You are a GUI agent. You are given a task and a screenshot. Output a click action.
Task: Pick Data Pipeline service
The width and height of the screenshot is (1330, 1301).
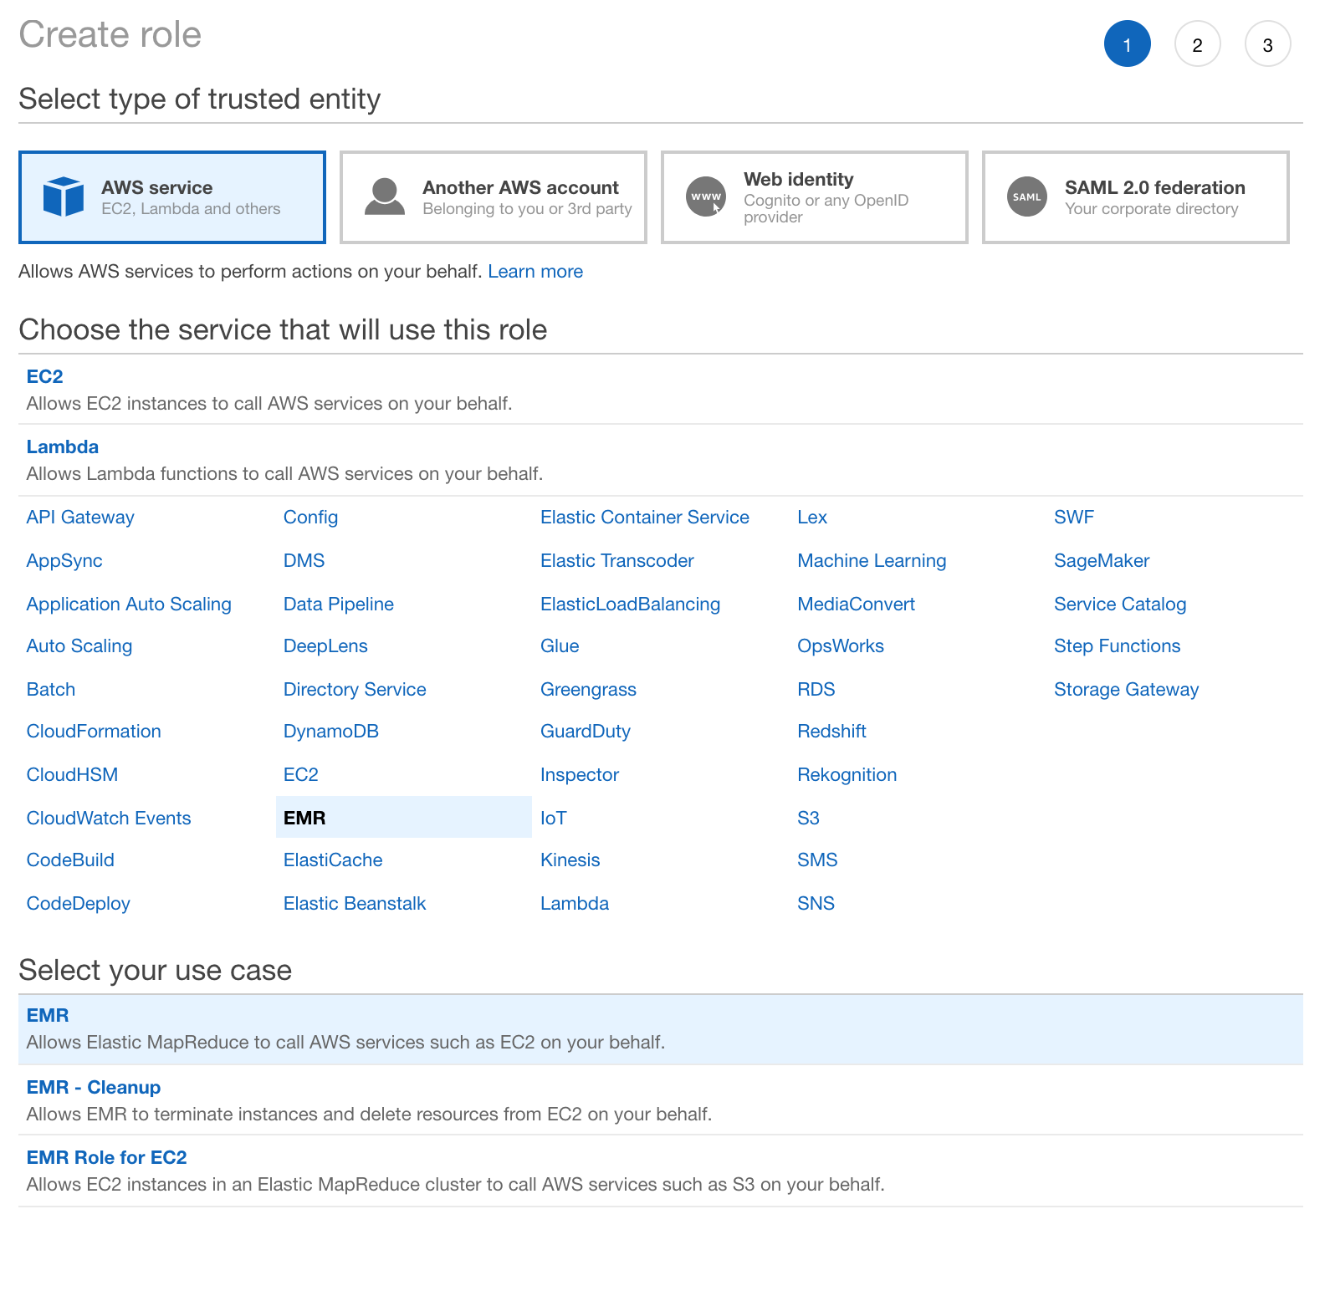pyautogui.click(x=339, y=605)
